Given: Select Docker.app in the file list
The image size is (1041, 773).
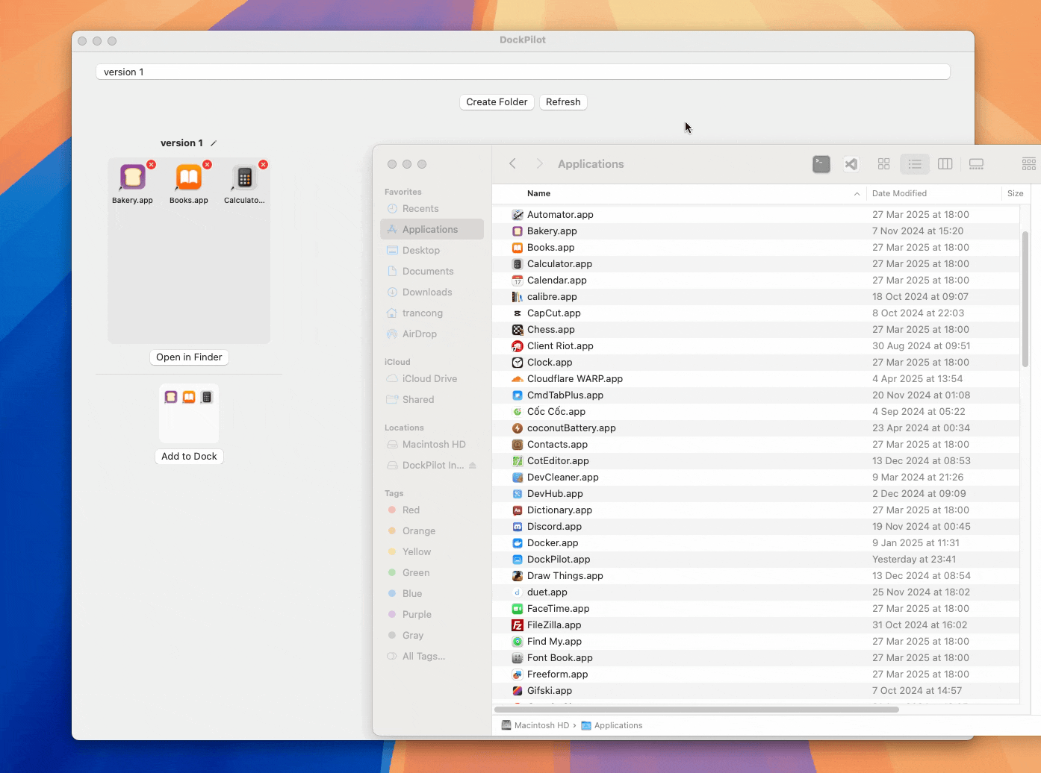Looking at the screenshot, I should tap(756, 543).
